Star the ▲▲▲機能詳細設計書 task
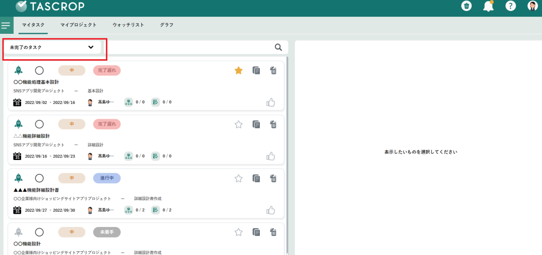The height and width of the screenshot is (255, 542). (239, 178)
